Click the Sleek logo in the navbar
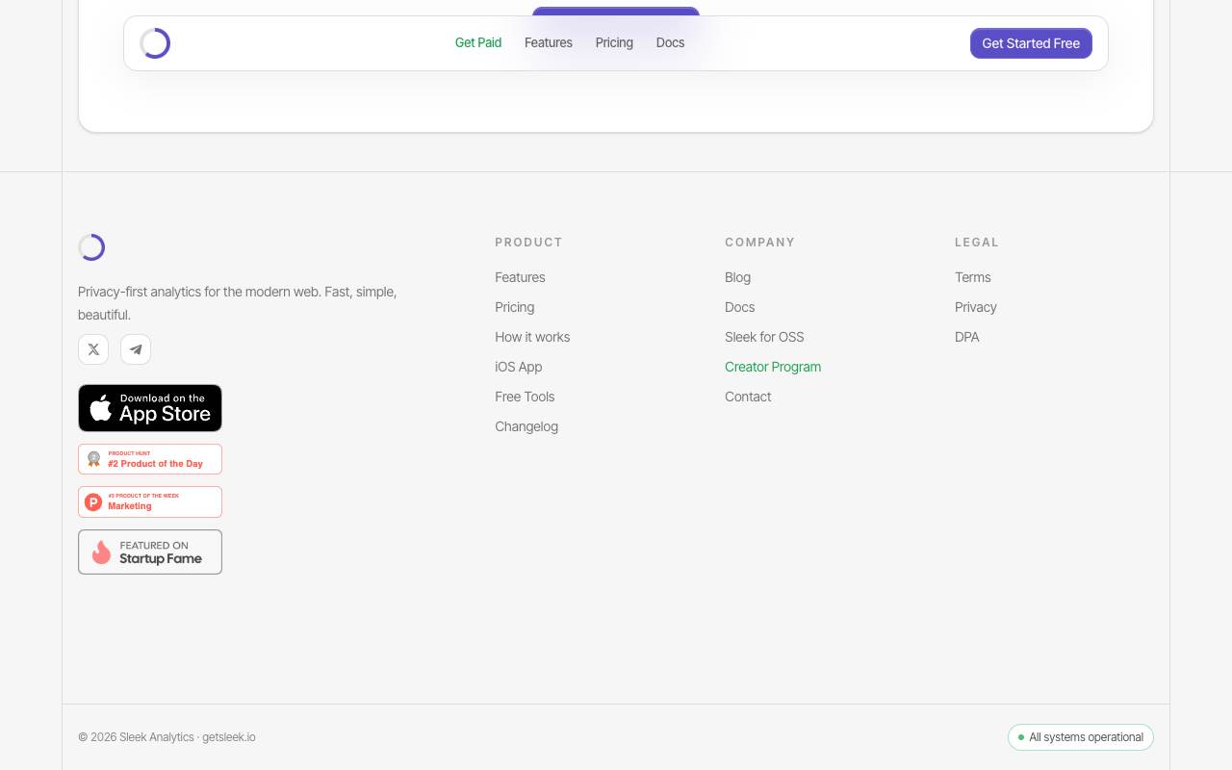 pos(155,43)
